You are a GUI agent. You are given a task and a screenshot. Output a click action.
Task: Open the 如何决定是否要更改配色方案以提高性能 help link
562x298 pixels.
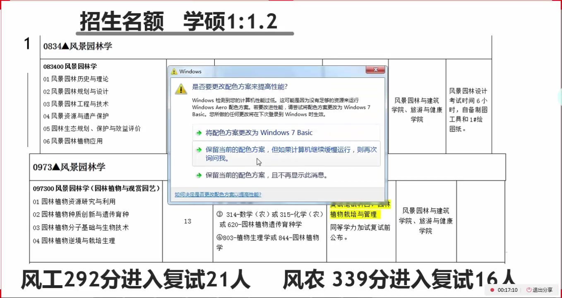218,195
